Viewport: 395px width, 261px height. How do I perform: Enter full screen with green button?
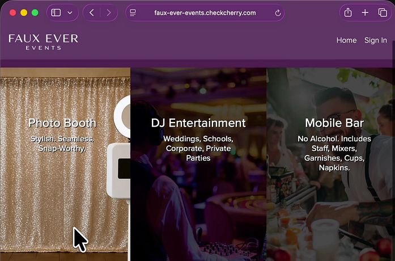click(x=35, y=12)
